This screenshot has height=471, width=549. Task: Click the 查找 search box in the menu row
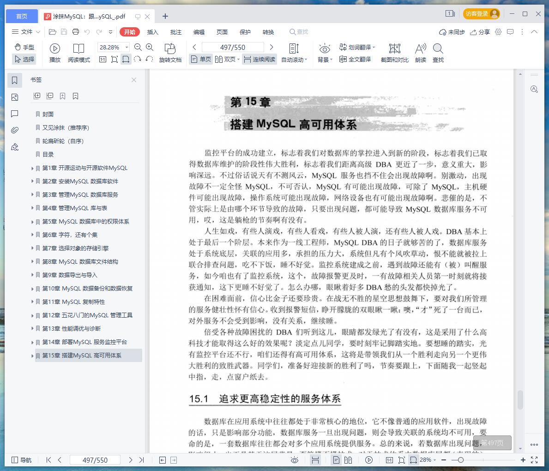[x=299, y=32]
